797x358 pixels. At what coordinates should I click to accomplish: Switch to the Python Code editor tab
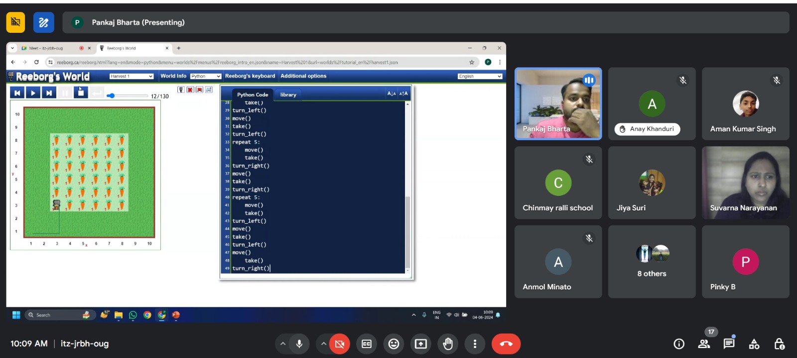click(x=253, y=94)
